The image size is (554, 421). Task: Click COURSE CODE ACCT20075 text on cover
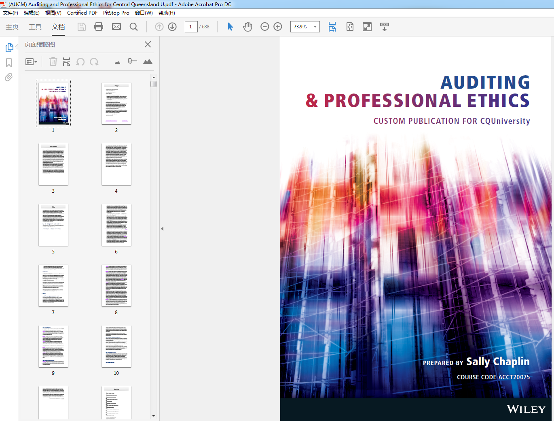pyautogui.click(x=493, y=377)
